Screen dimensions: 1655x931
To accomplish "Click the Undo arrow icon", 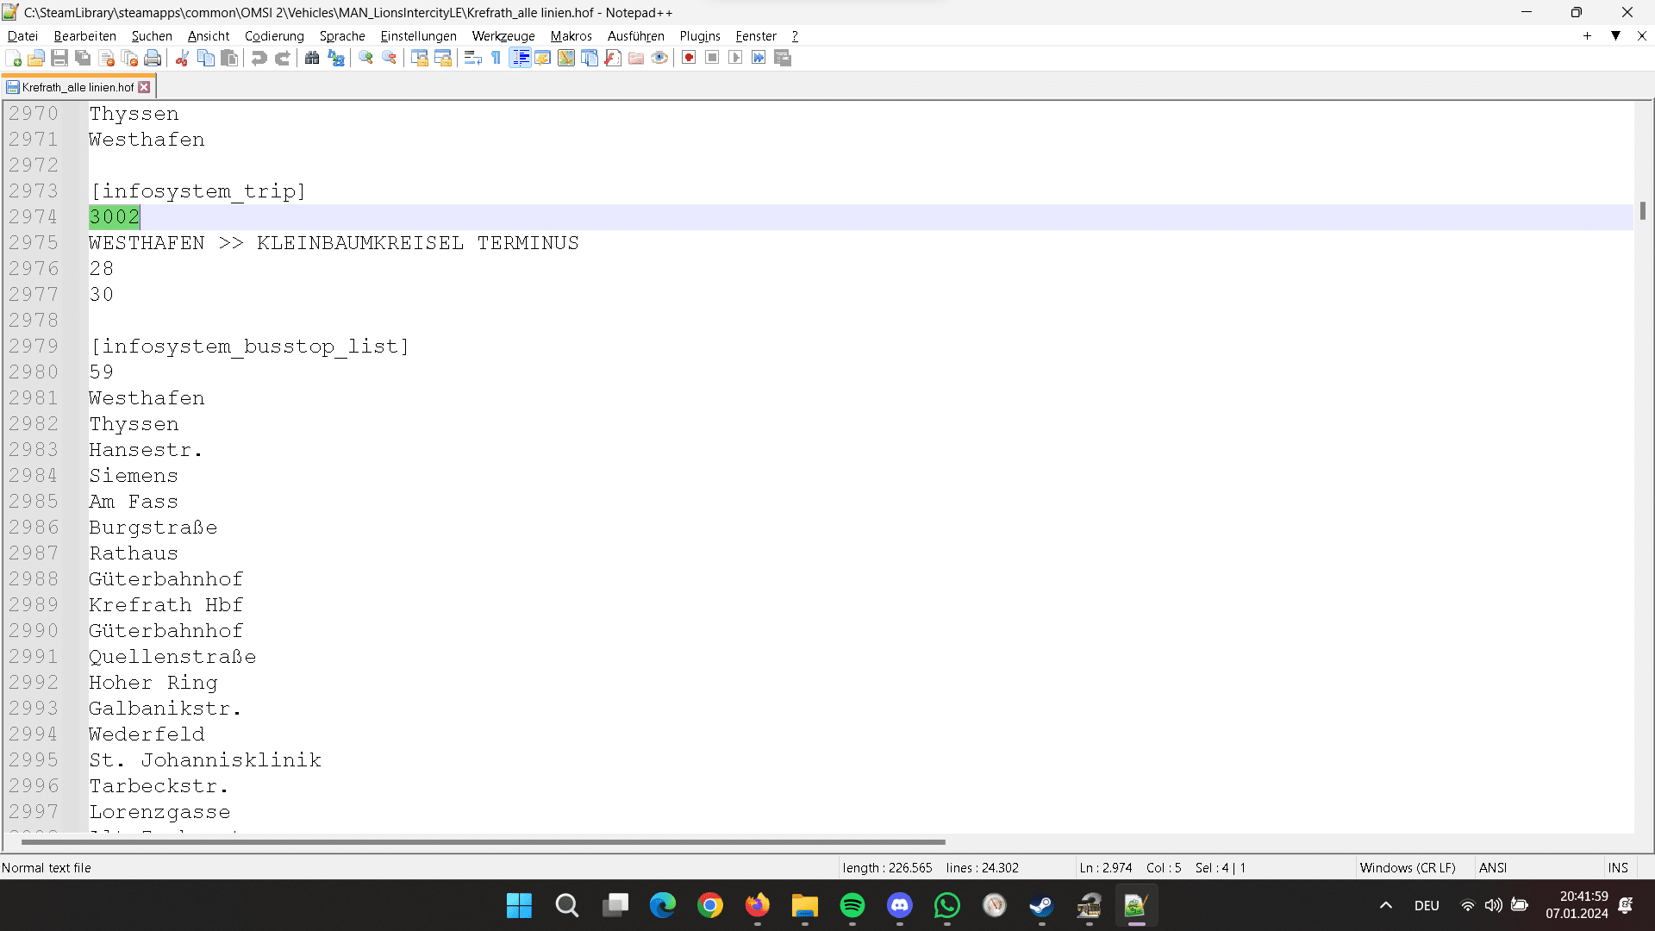I will point(259,58).
